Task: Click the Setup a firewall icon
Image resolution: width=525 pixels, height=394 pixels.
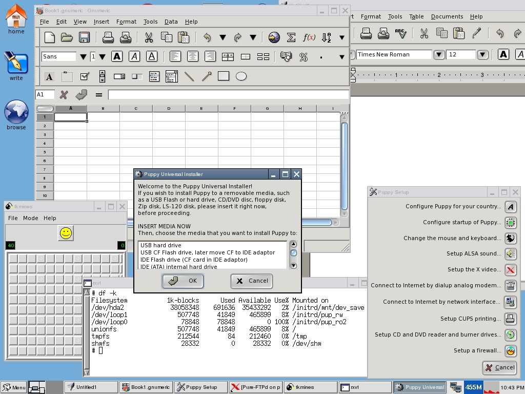Action: point(510,351)
